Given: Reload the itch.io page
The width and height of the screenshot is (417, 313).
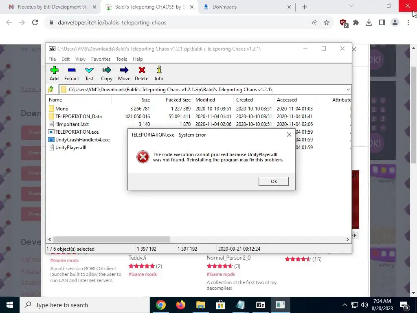Looking at the screenshot, I should coord(35,23).
